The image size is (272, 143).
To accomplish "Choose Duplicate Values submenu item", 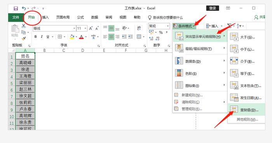I will [246, 110].
